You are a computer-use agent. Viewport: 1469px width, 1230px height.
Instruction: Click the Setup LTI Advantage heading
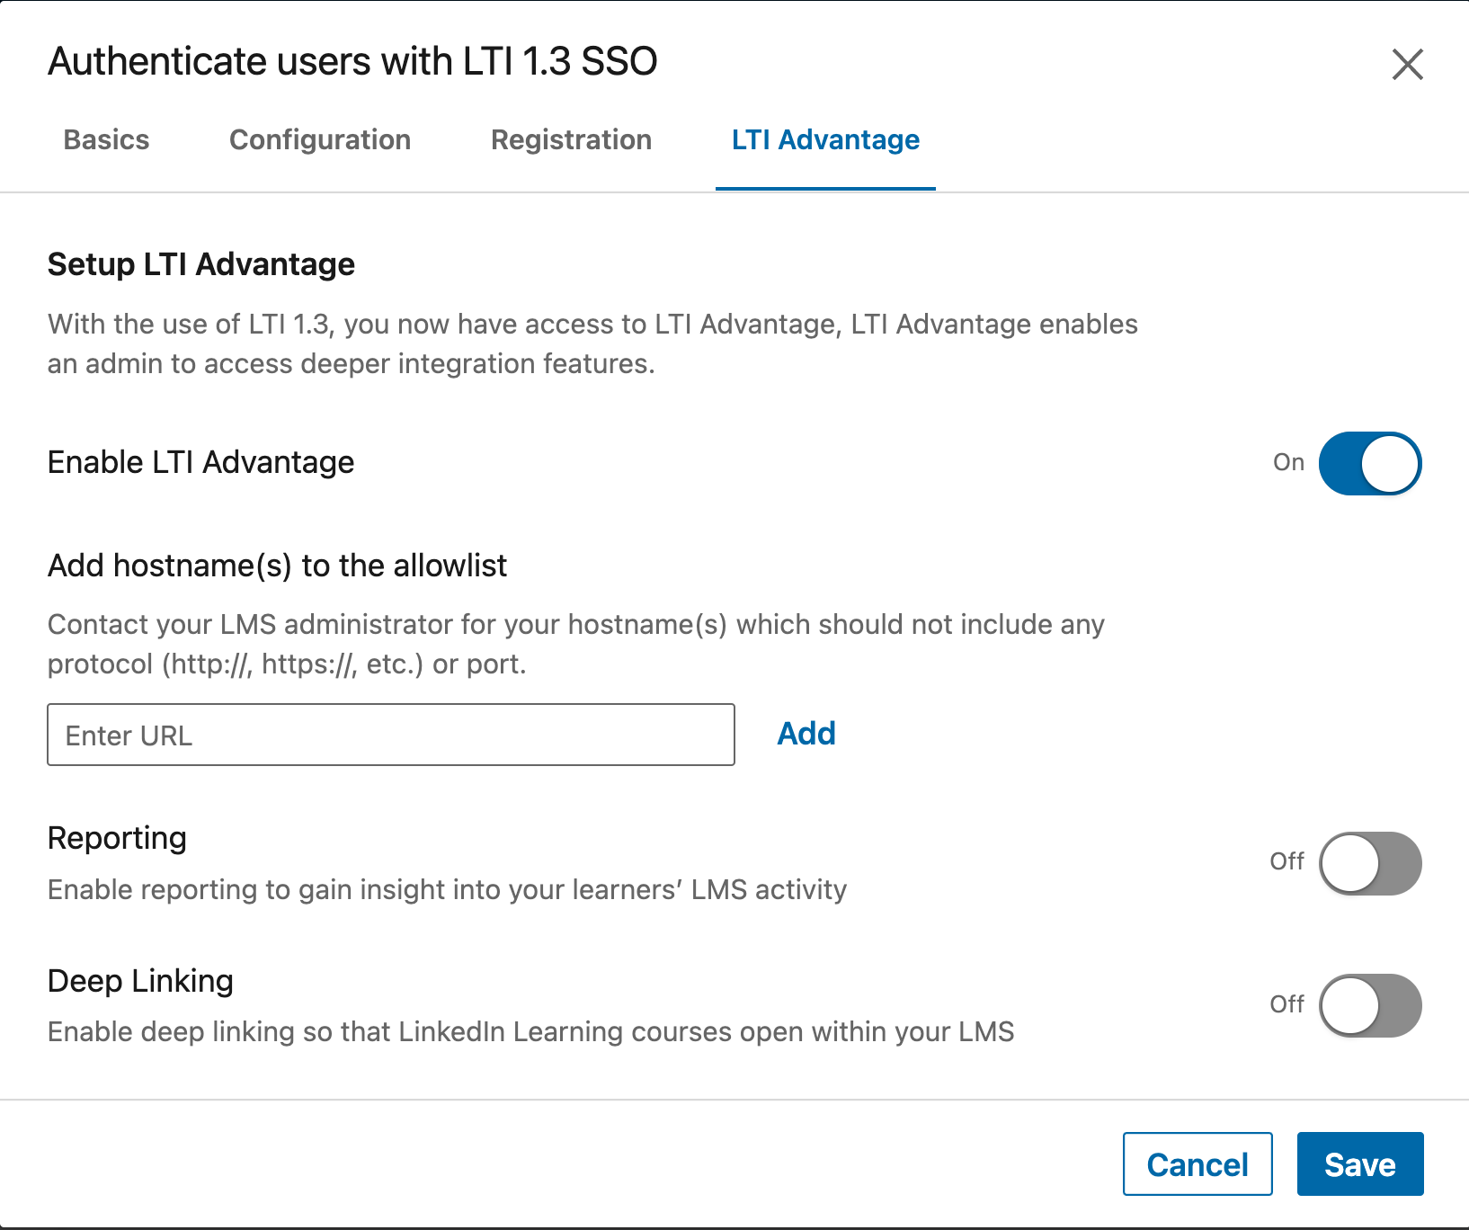pyautogui.click(x=200, y=264)
